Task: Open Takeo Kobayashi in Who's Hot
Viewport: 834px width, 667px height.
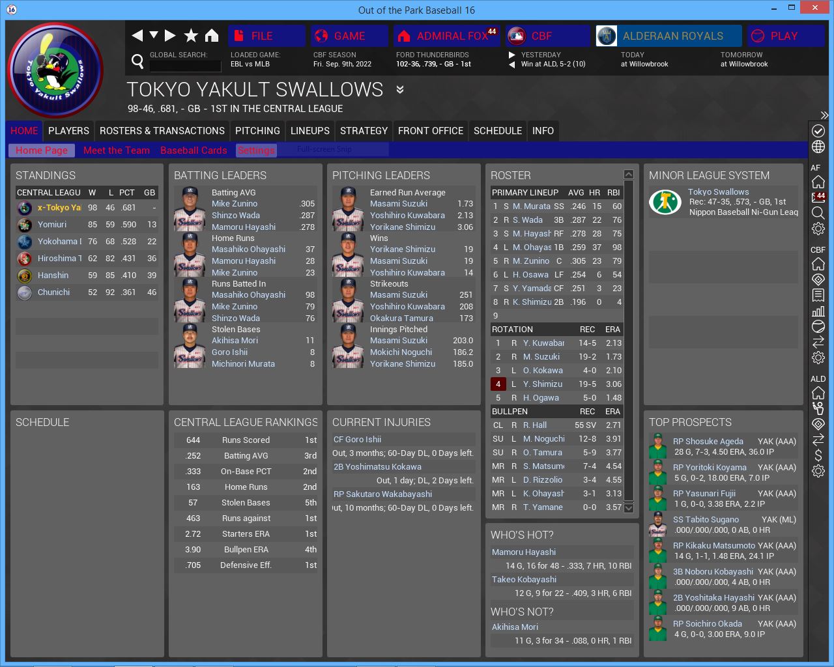Action: click(525, 580)
